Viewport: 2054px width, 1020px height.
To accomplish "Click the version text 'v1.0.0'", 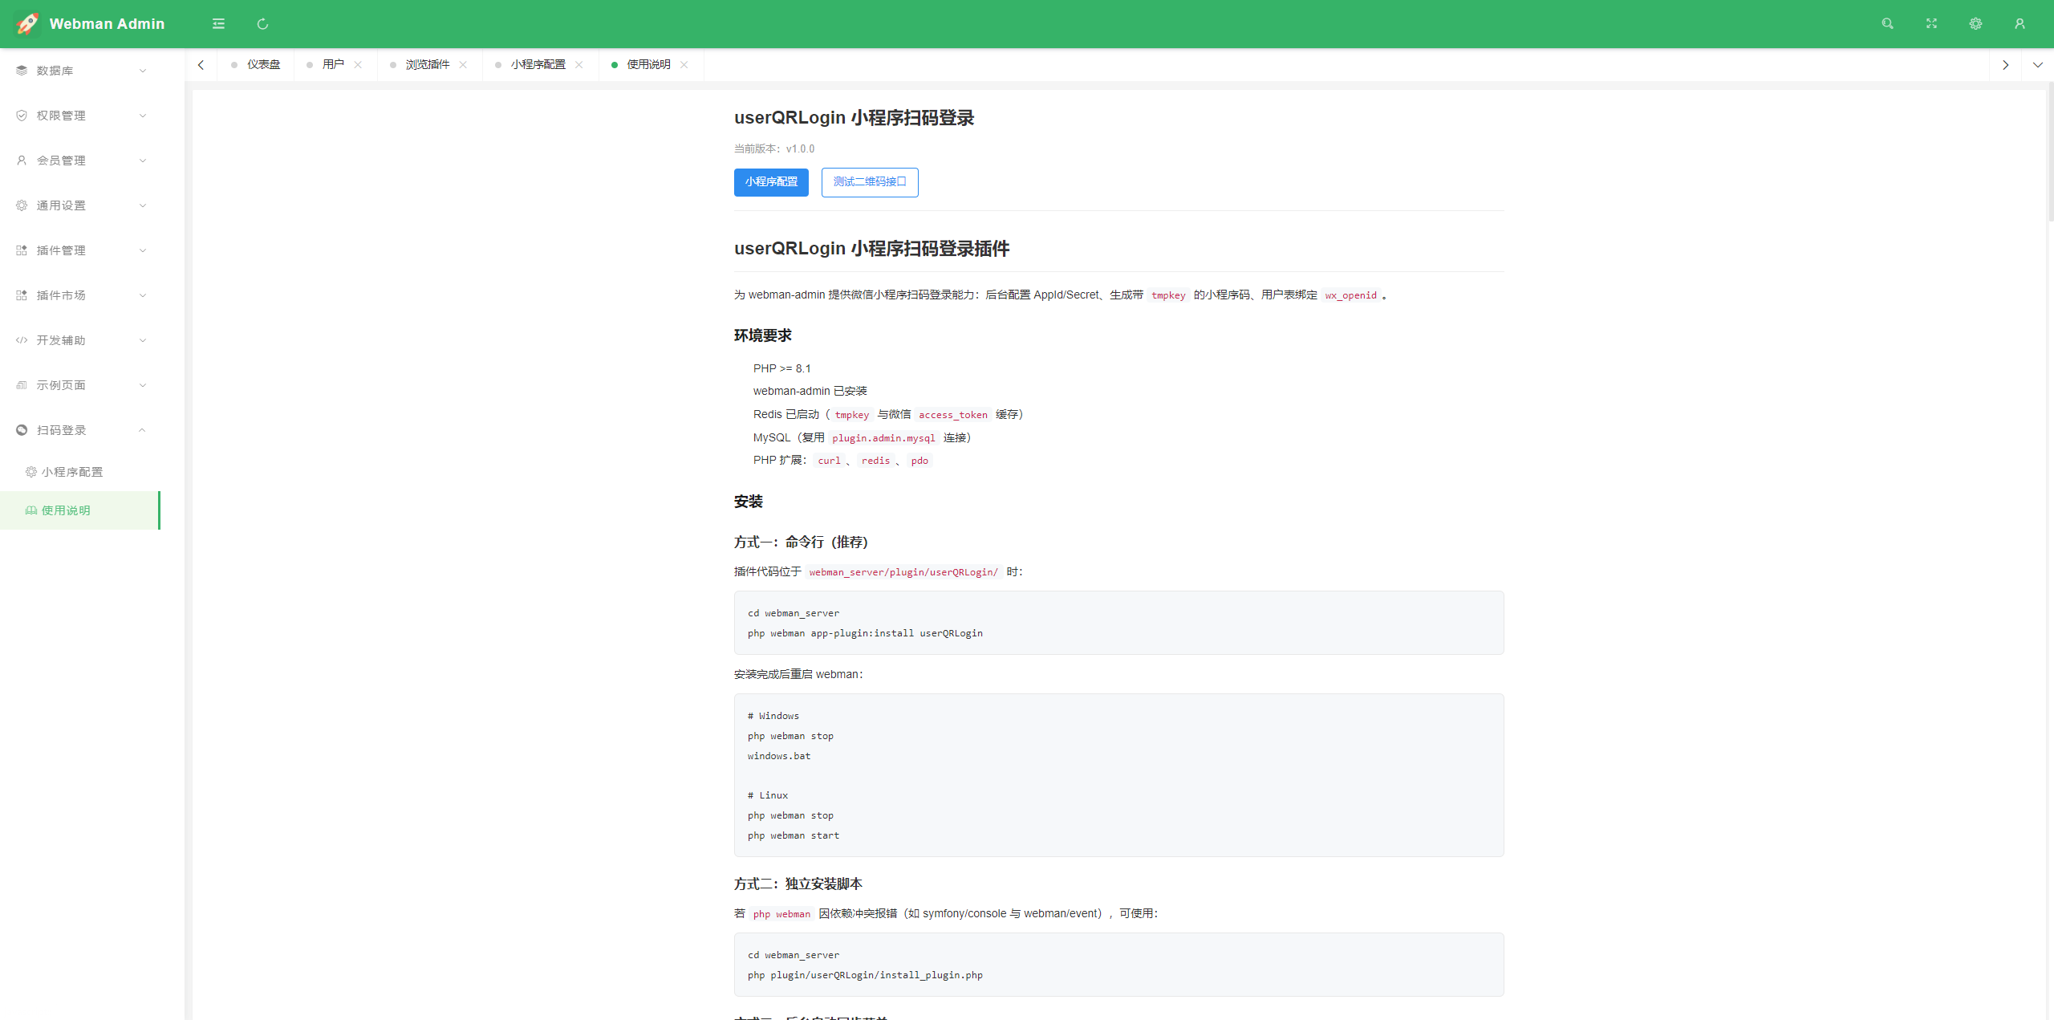I will coord(800,149).
